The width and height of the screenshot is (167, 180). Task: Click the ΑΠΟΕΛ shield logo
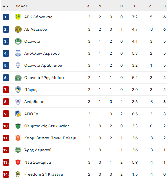18,114
